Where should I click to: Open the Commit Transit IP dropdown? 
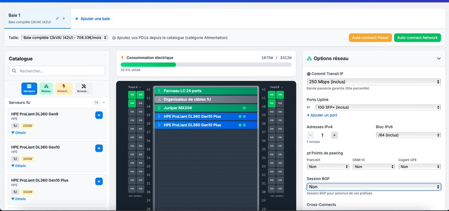point(373,82)
